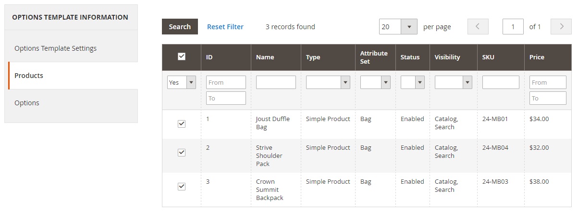Screen dimensions: 578x211
Task: Open Options Template Settings tab
Action: pyautogui.click(x=71, y=48)
